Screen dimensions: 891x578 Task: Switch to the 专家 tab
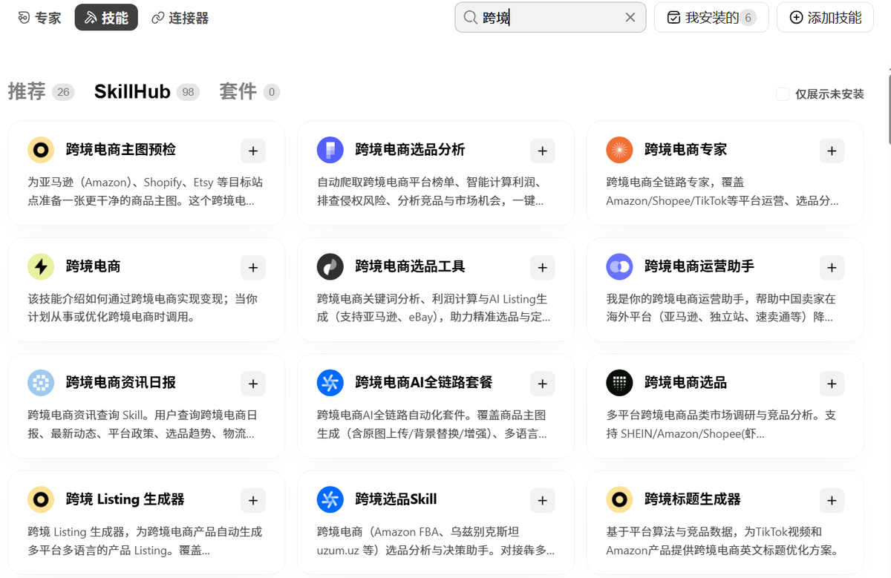[39, 18]
